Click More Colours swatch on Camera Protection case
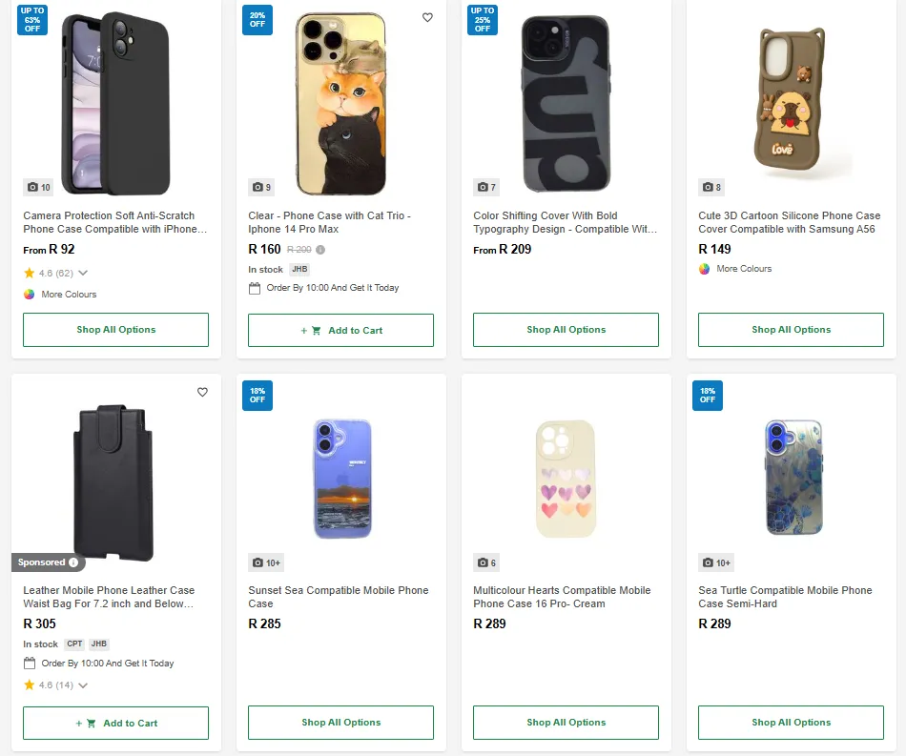906x756 pixels. [x=30, y=295]
